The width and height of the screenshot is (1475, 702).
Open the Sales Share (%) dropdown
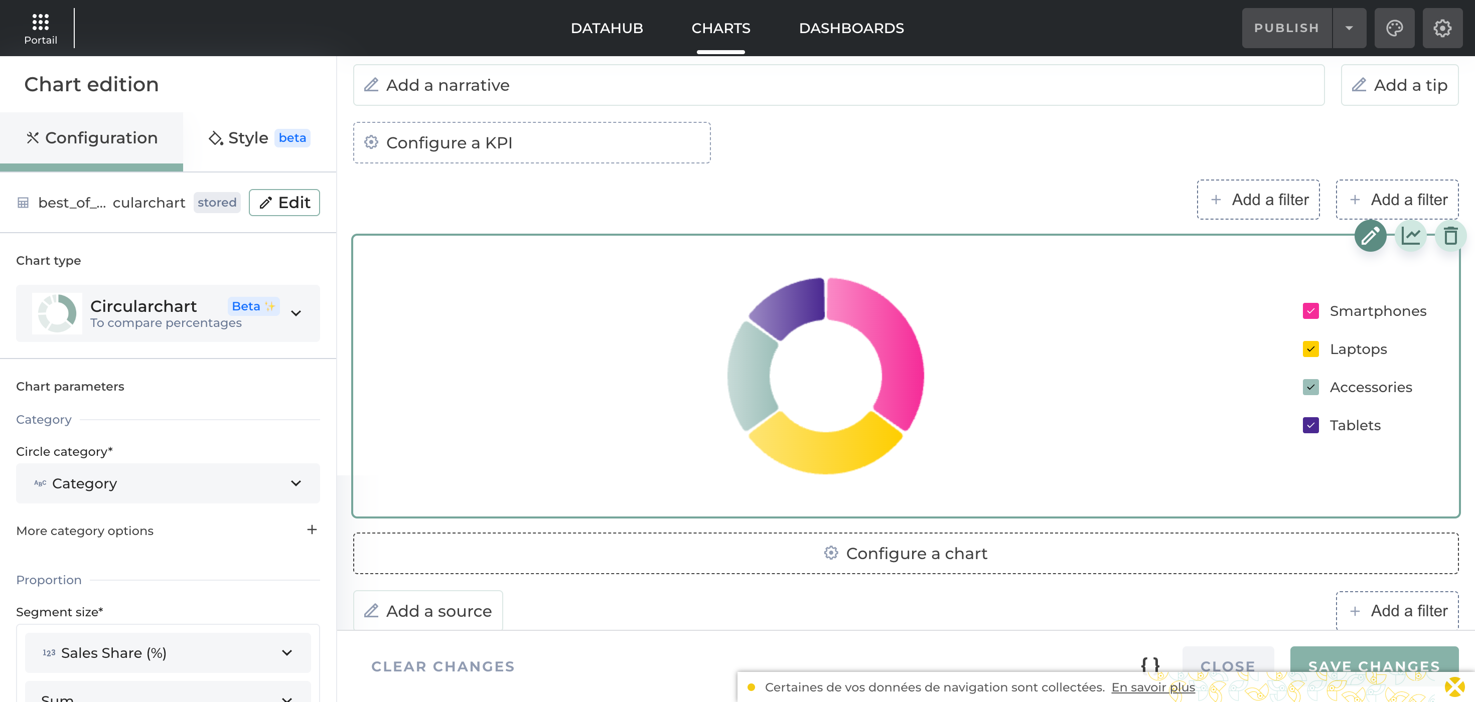168,652
